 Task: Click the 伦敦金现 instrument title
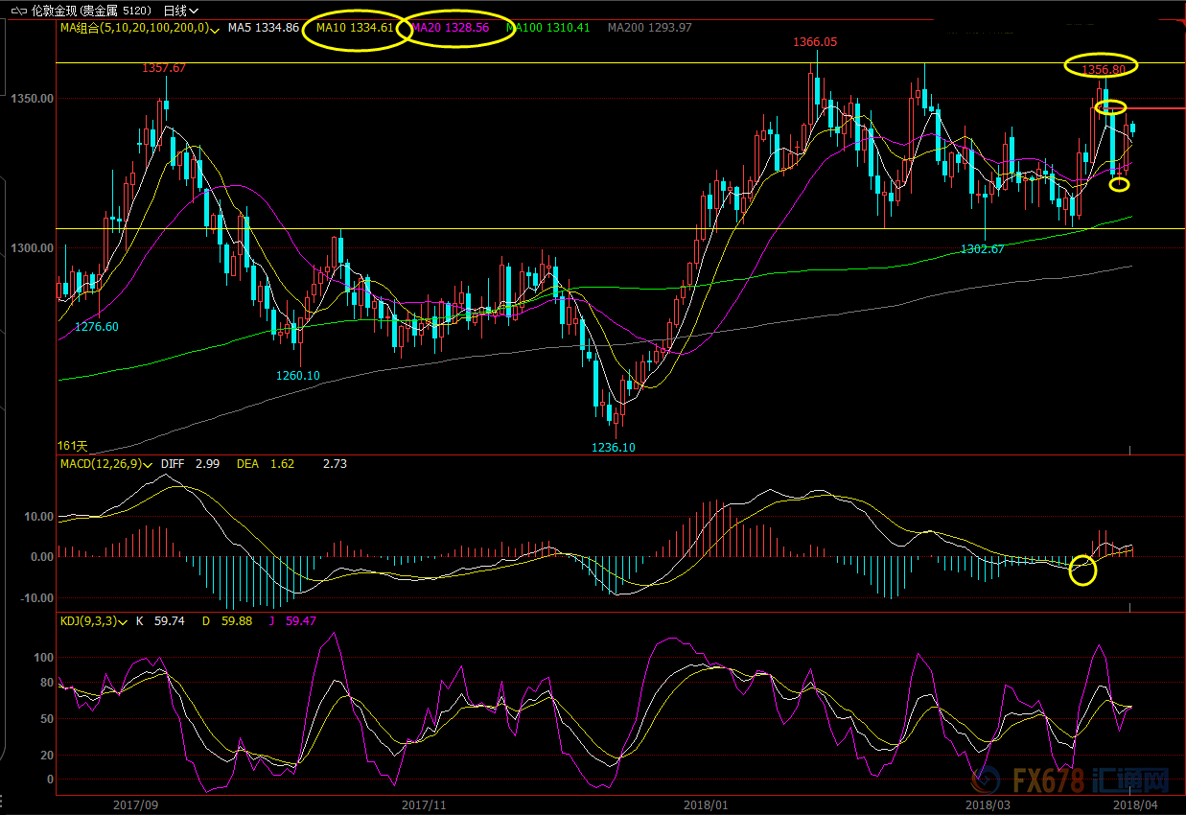pos(55,11)
